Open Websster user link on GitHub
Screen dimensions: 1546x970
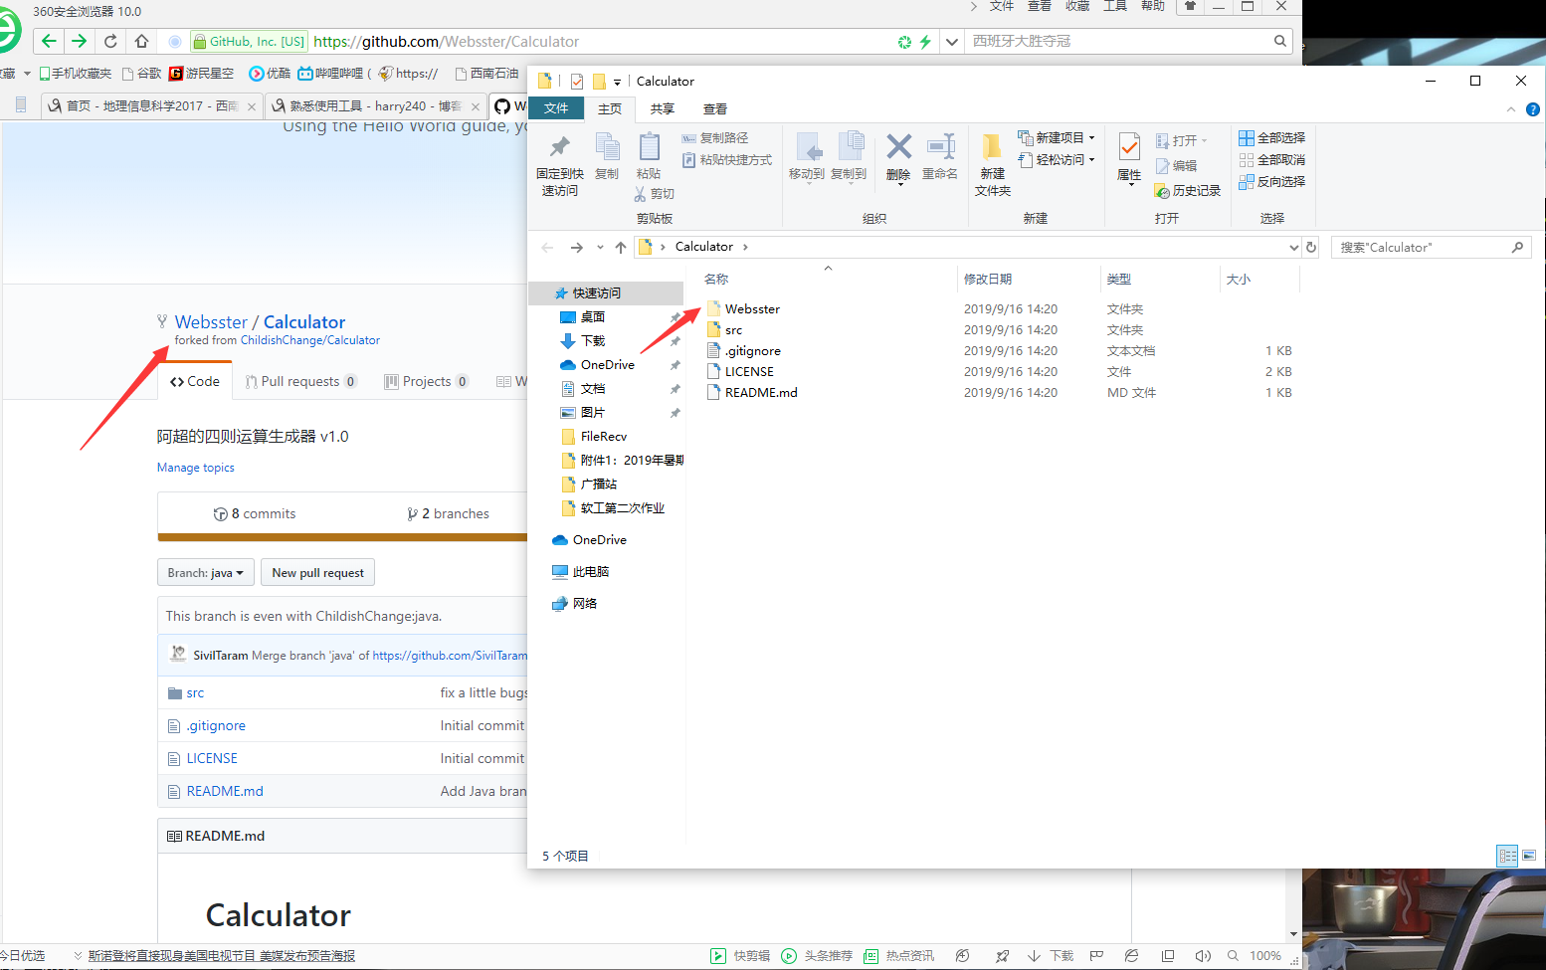(x=211, y=321)
